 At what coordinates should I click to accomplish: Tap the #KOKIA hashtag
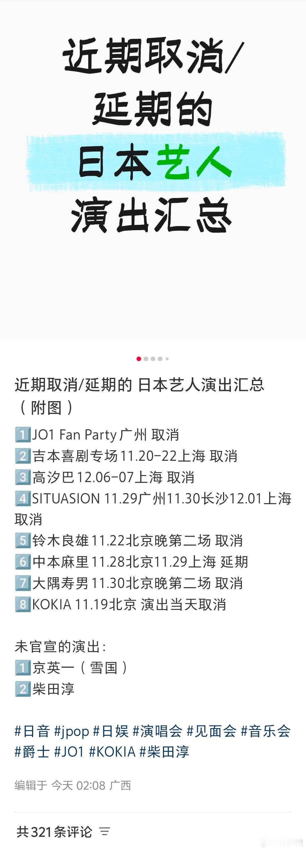coord(112,752)
